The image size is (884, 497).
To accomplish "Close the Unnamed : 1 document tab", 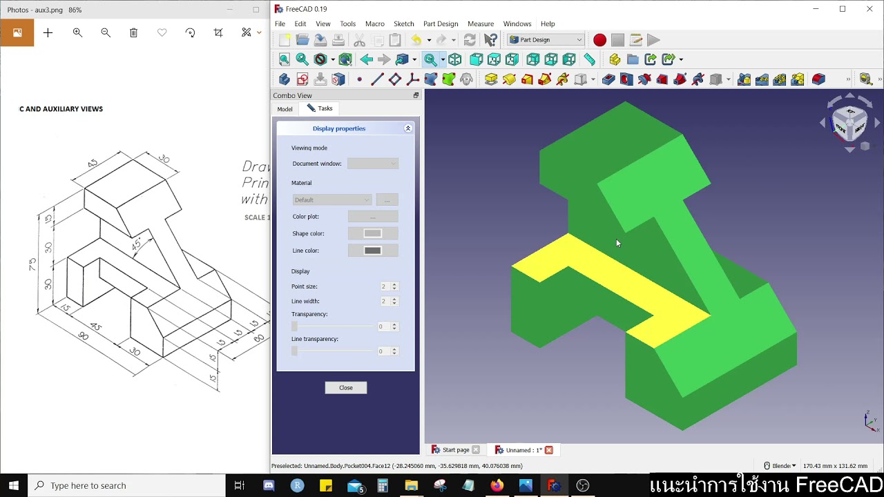I will point(549,450).
